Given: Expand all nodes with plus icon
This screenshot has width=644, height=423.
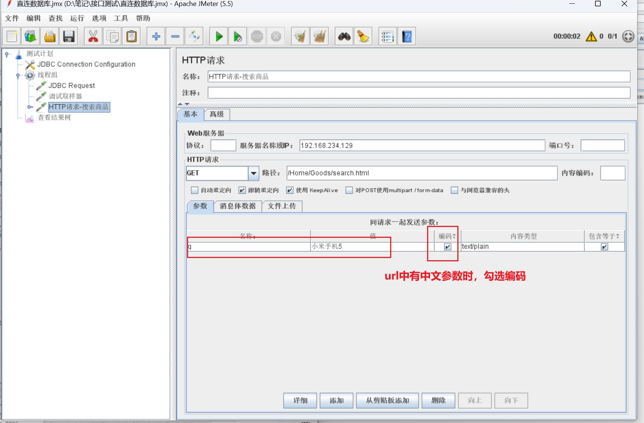Looking at the screenshot, I should pyautogui.click(x=156, y=36).
